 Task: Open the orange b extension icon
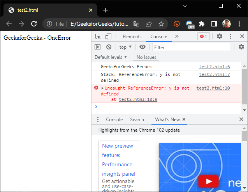[x=177, y=24]
